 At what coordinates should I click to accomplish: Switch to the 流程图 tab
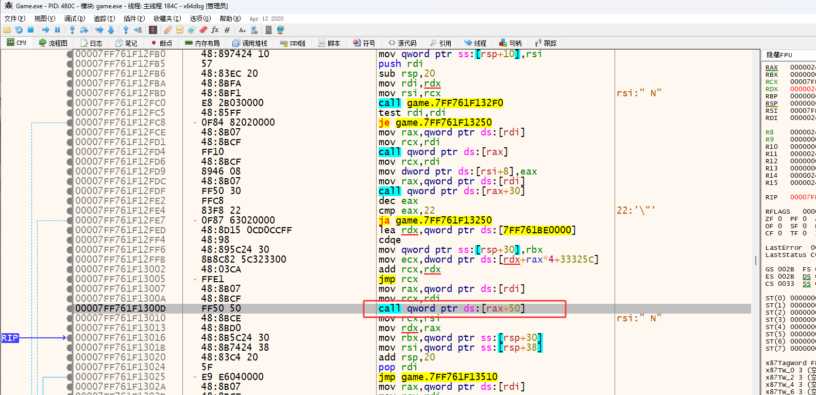coord(53,43)
